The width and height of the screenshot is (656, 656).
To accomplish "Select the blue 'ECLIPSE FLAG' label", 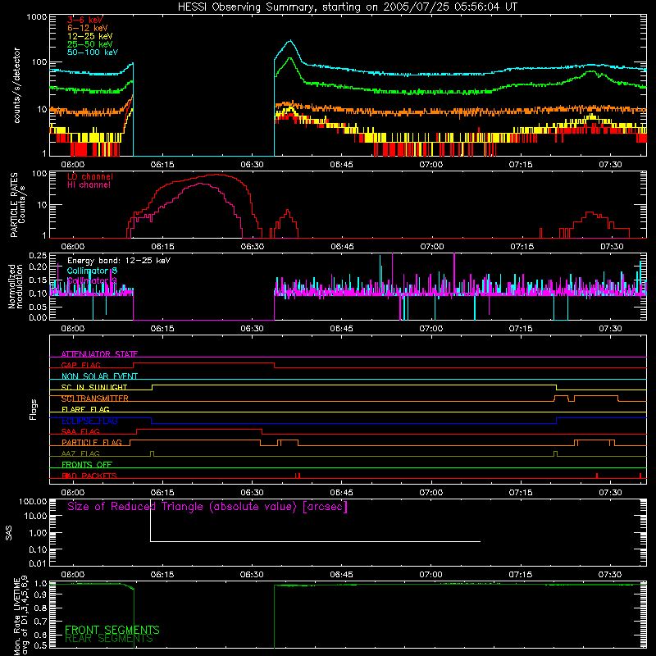I will [x=89, y=421].
